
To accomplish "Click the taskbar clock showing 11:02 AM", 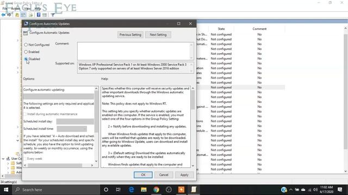I will [326, 190].
